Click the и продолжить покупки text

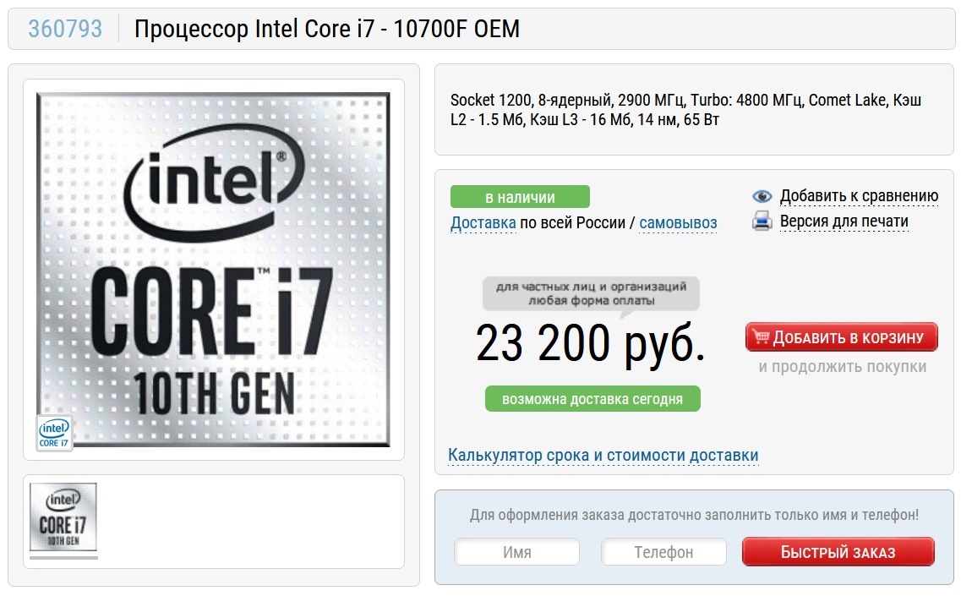[842, 367]
